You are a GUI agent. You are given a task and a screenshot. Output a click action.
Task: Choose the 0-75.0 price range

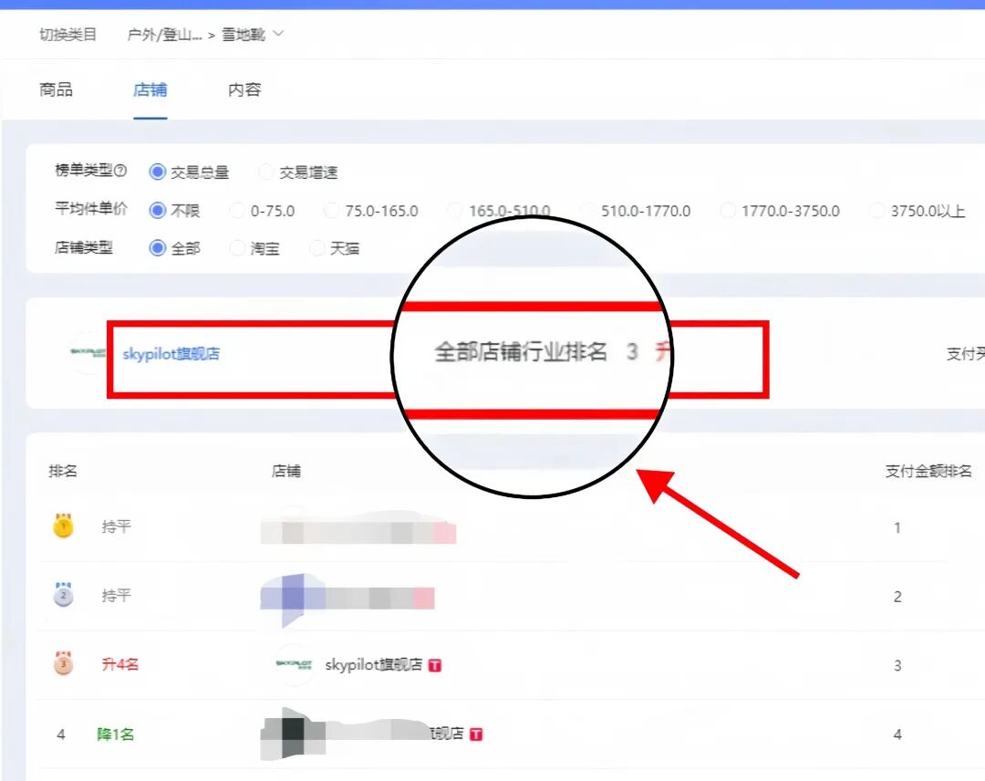coord(237,210)
